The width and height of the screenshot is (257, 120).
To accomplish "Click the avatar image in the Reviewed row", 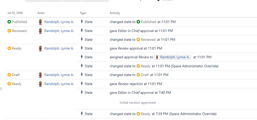I will (x=40, y=31).
